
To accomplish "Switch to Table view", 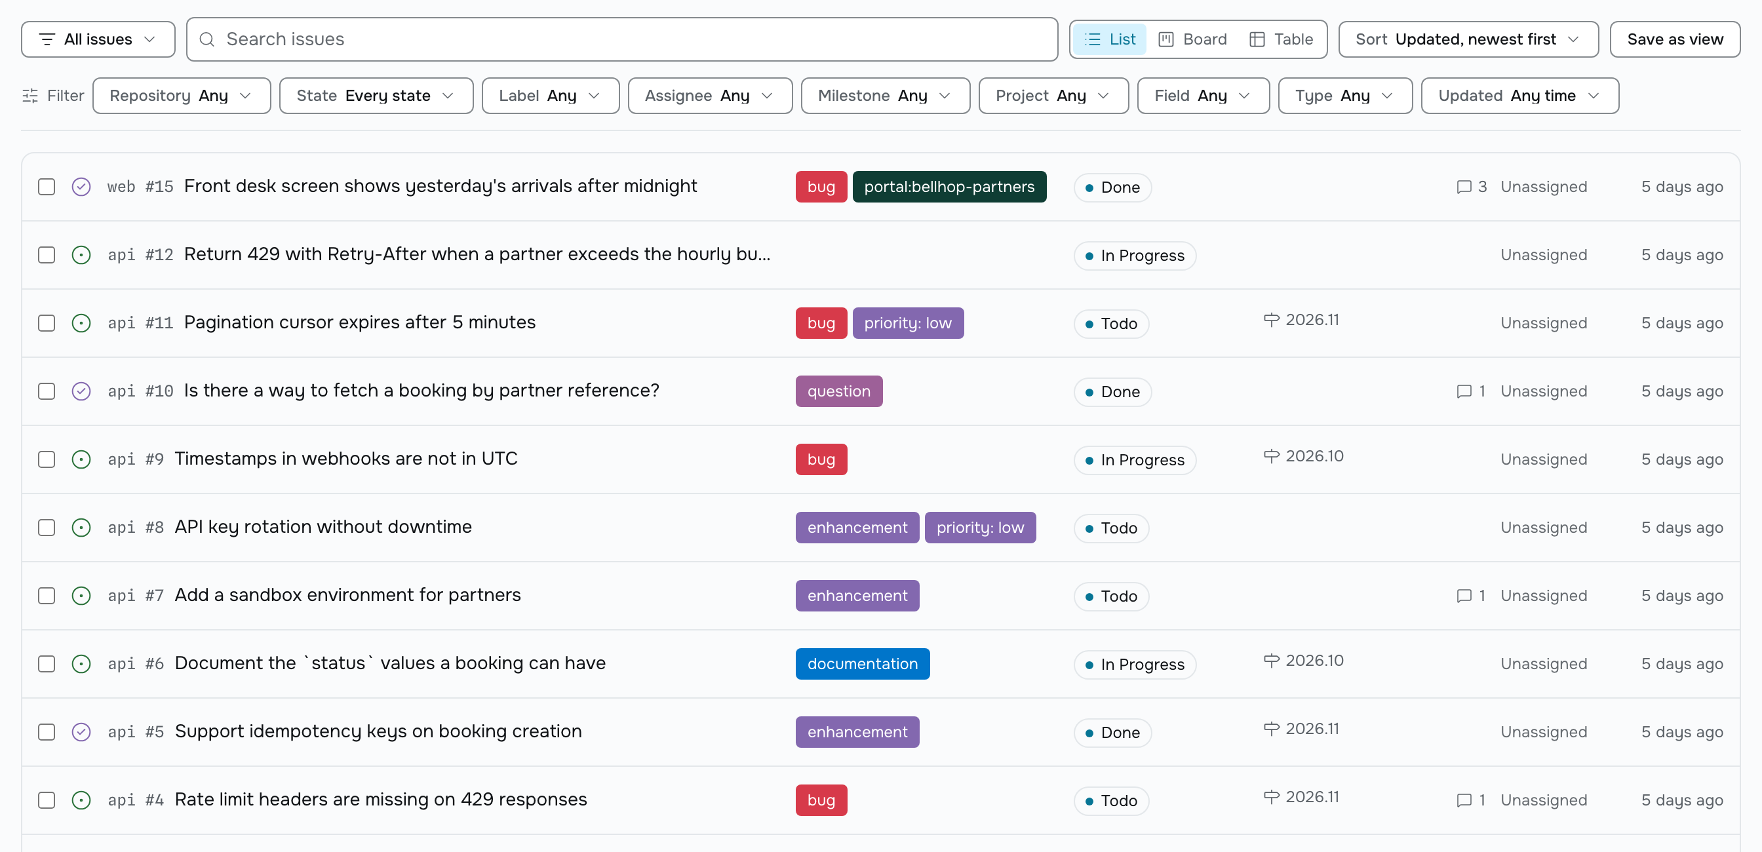I will (1280, 40).
